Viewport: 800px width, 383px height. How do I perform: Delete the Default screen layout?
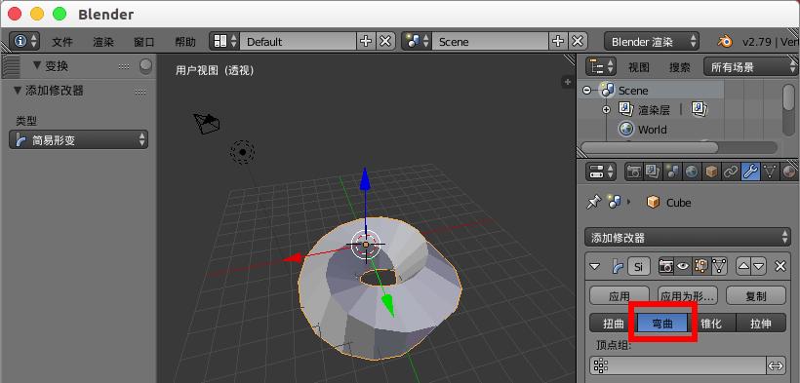(x=385, y=41)
